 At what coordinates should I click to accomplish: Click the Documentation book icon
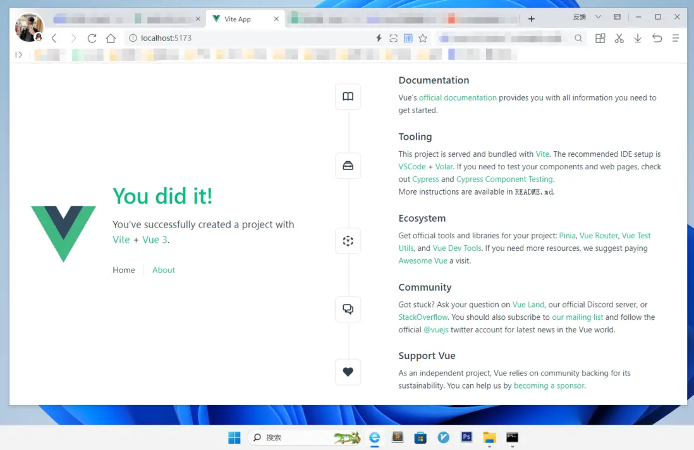point(348,97)
